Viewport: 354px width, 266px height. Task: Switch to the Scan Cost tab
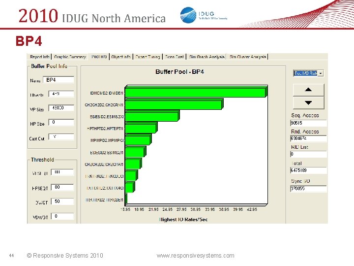(174, 57)
